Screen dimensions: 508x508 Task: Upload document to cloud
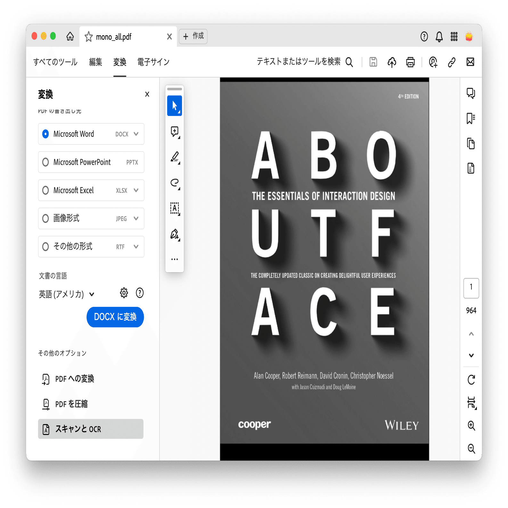[x=392, y=62]
